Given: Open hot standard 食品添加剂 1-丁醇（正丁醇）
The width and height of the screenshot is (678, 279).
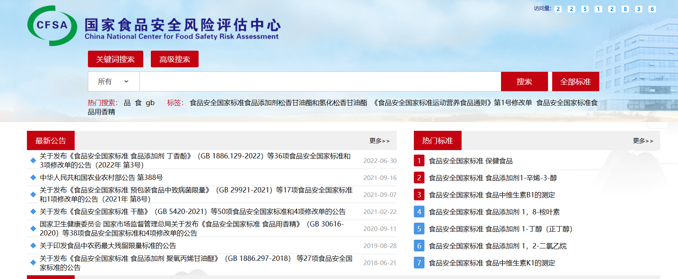Looking at the screenshot, I should [x=501, y=229].
